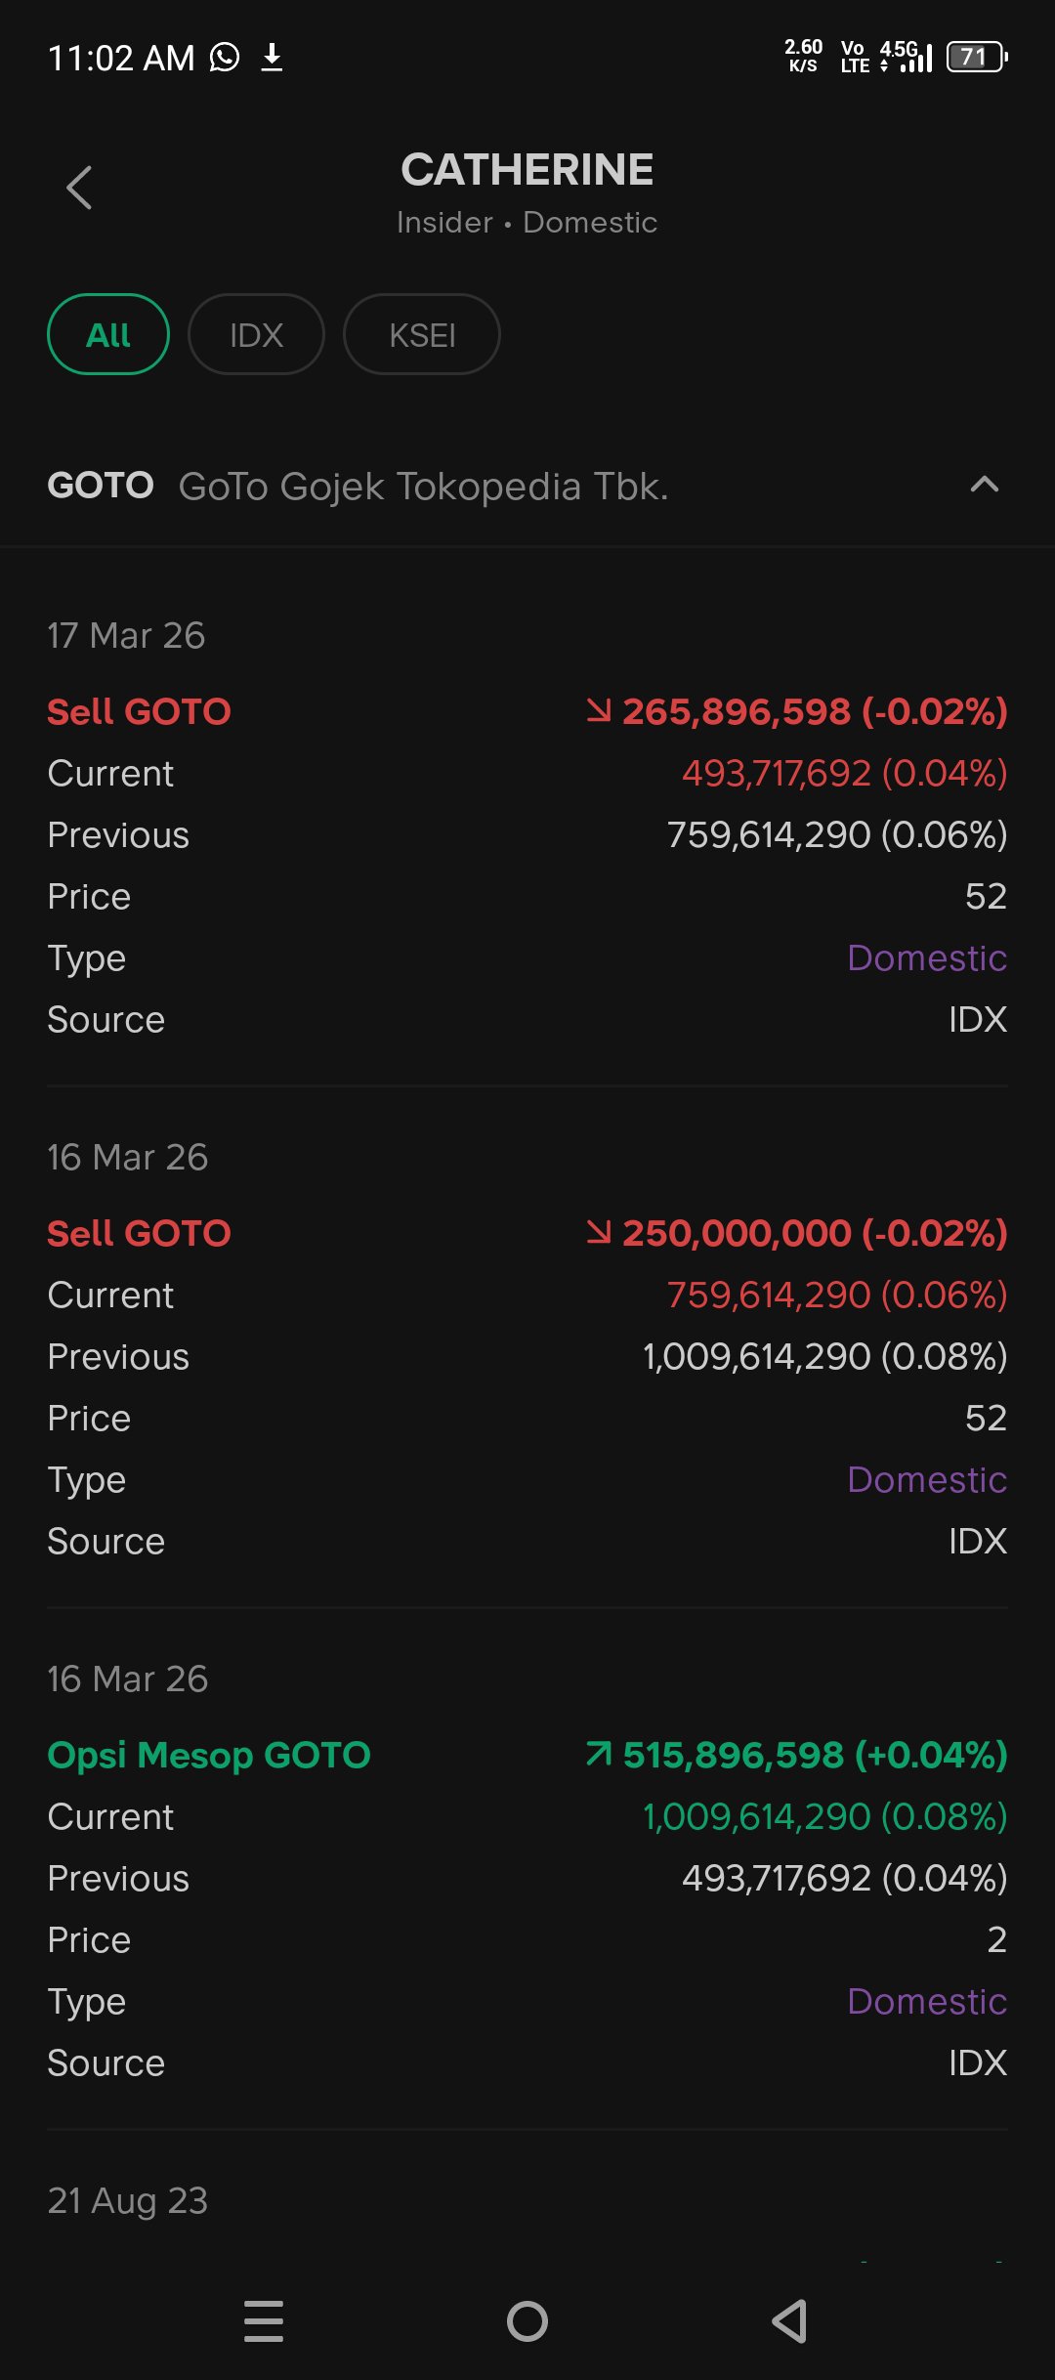Tap the Android home circle icon
1055x2380 pixels.
pos(527,2321)
